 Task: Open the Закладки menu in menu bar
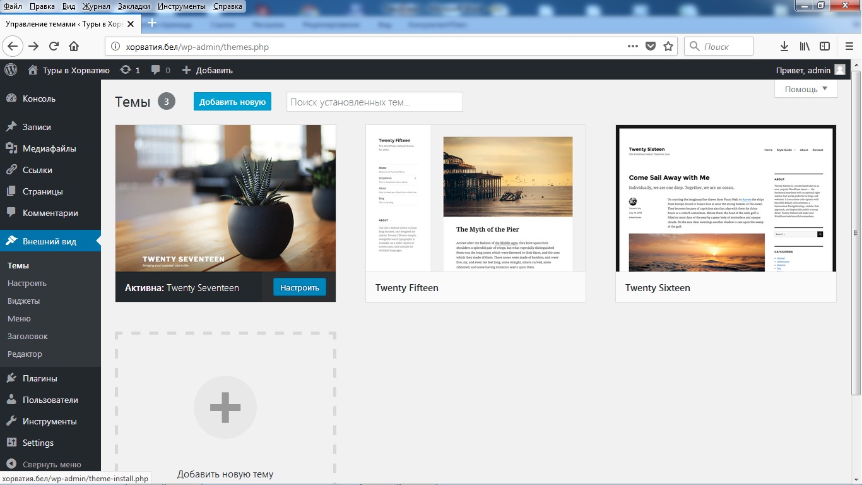pos(134,6)
